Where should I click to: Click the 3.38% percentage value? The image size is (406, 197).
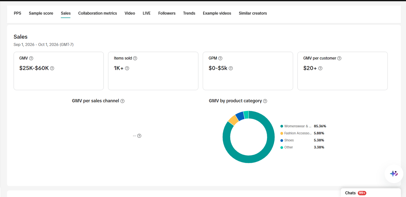pos(319,147)
